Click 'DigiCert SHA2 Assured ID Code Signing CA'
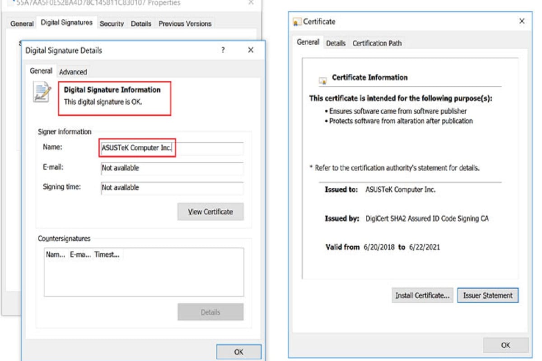This screenshot has height=361, width=542. click(x=427, y=218)
